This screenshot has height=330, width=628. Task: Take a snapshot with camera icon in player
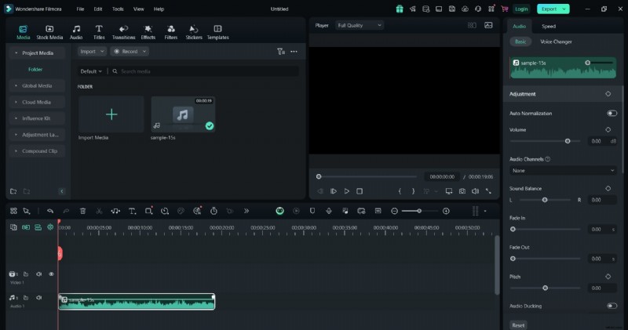(x=462, y=191)
